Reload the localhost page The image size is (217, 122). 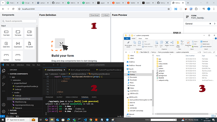point(13,9)
